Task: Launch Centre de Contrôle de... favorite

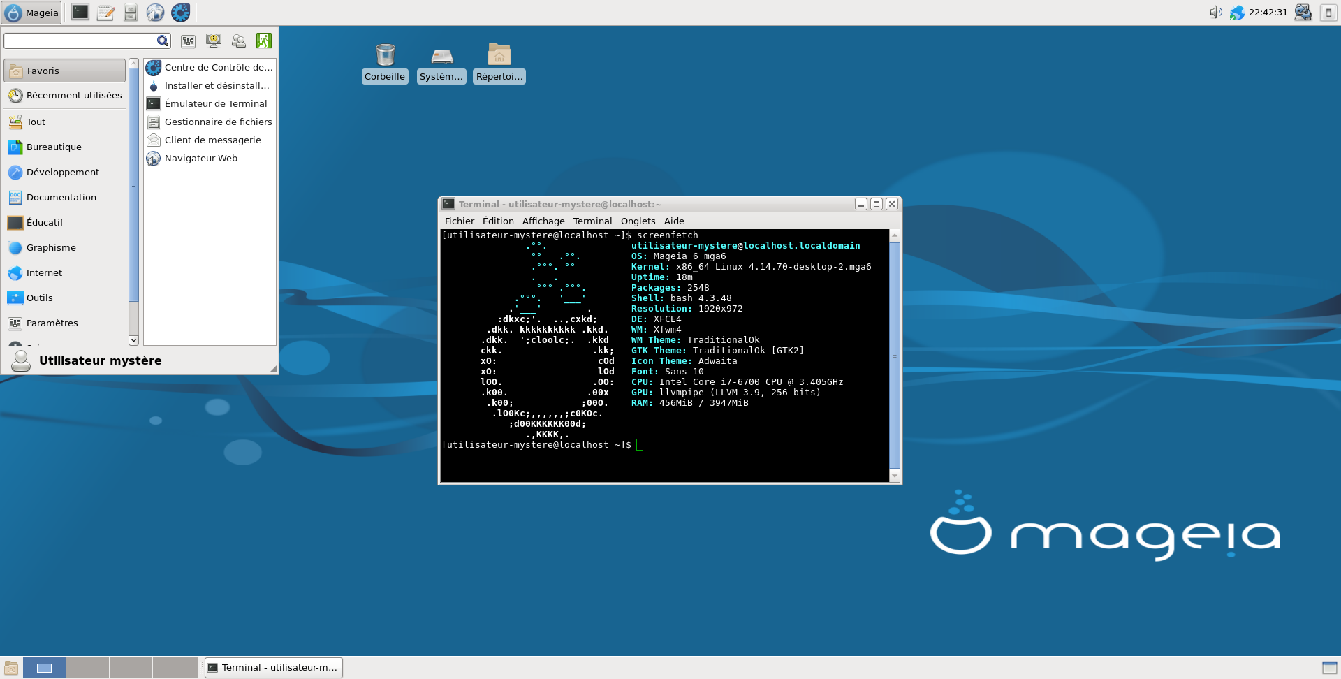Action: point(210,68)
